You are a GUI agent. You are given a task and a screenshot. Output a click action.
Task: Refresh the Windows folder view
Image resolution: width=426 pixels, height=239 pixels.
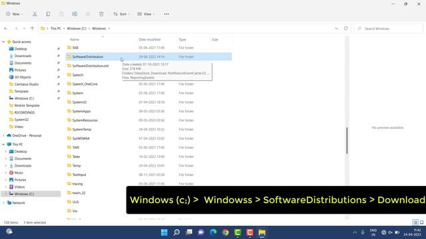click(x=346, y=29)
